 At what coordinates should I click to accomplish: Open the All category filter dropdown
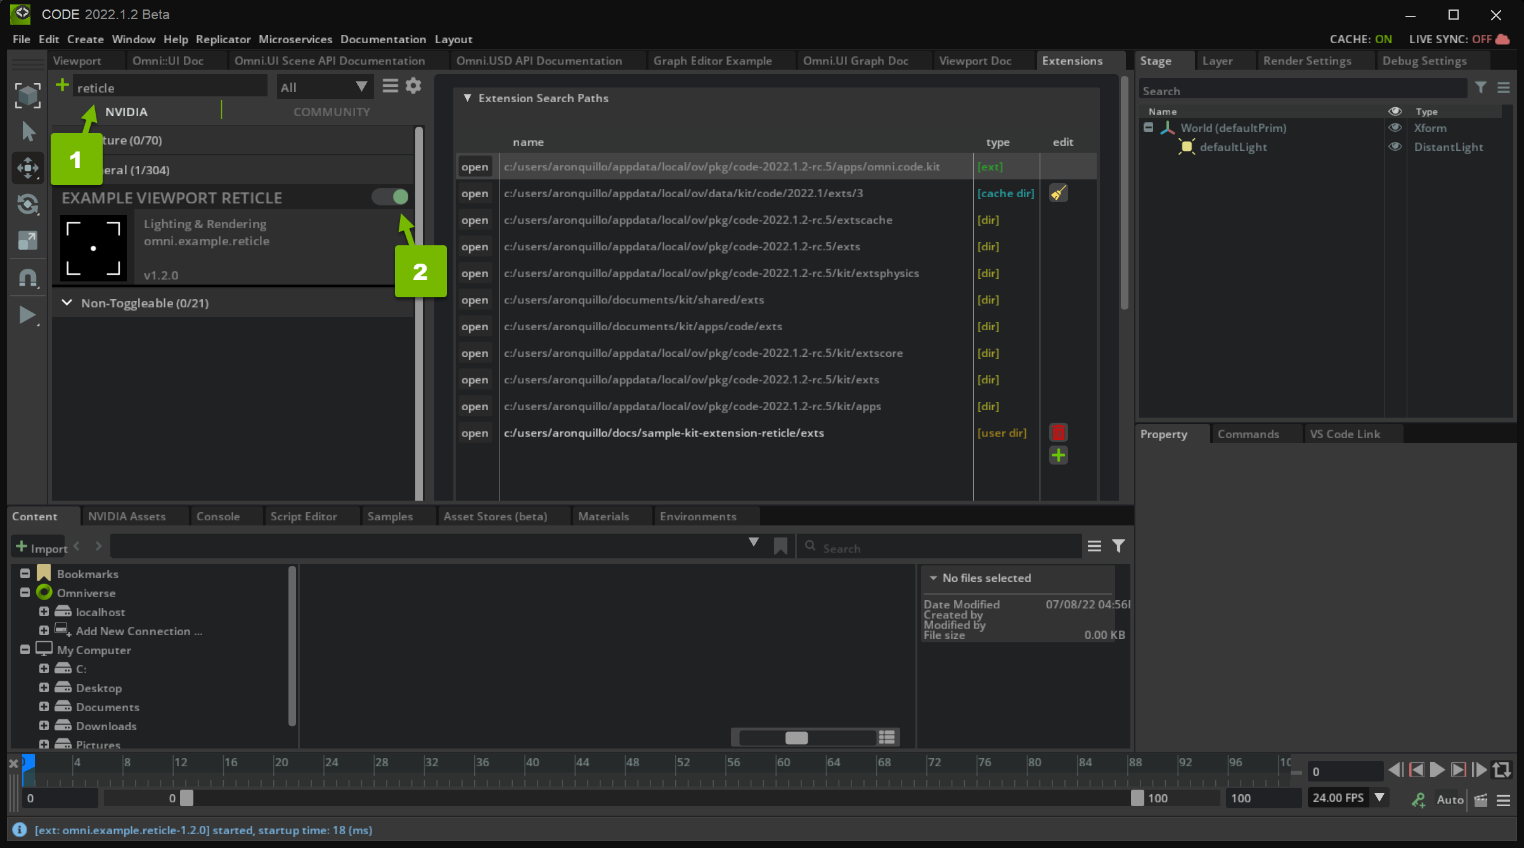[325, 87]
